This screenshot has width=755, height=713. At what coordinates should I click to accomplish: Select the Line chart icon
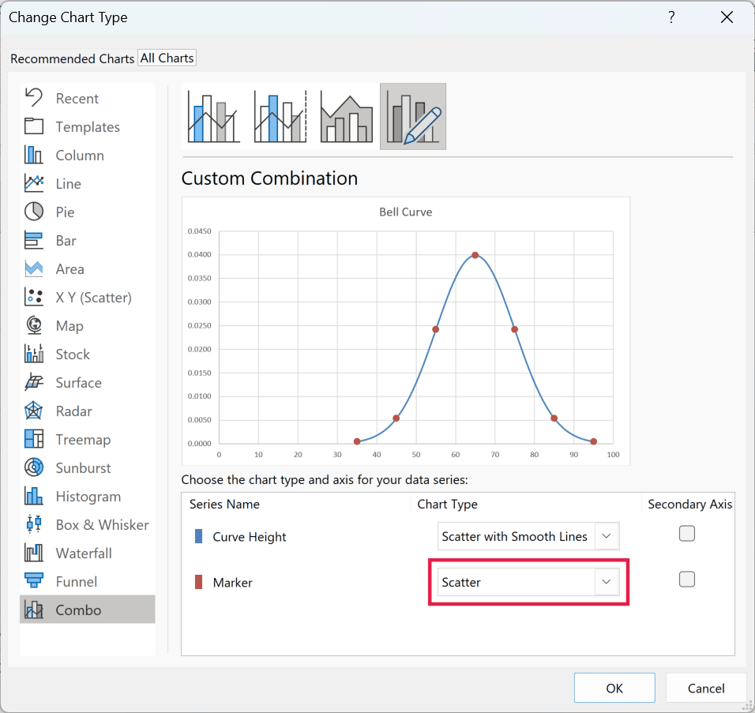(x=34, y=183)
